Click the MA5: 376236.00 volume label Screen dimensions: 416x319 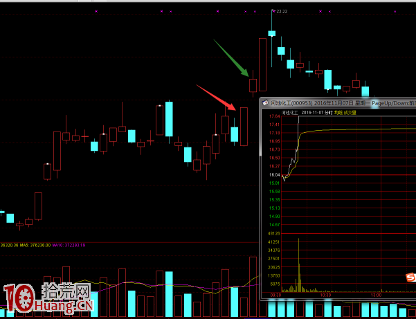click(35, 245)
